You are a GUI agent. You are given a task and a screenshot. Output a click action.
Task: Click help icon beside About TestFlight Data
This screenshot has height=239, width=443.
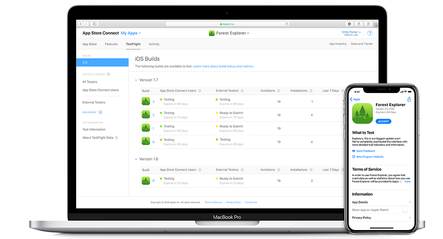116,138
